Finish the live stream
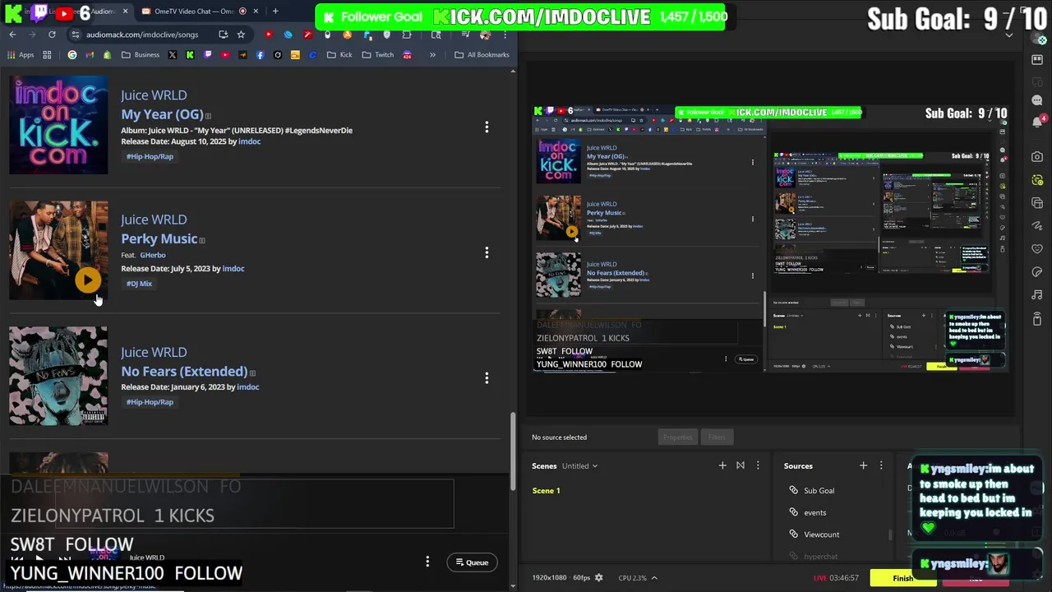The width and height of the screenshot is (1052, 592). click(902, 578)
